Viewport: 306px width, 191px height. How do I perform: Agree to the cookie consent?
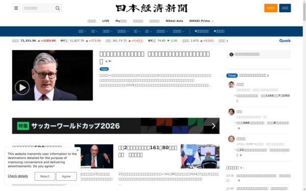pyautogui.click(x=66, y=176)
